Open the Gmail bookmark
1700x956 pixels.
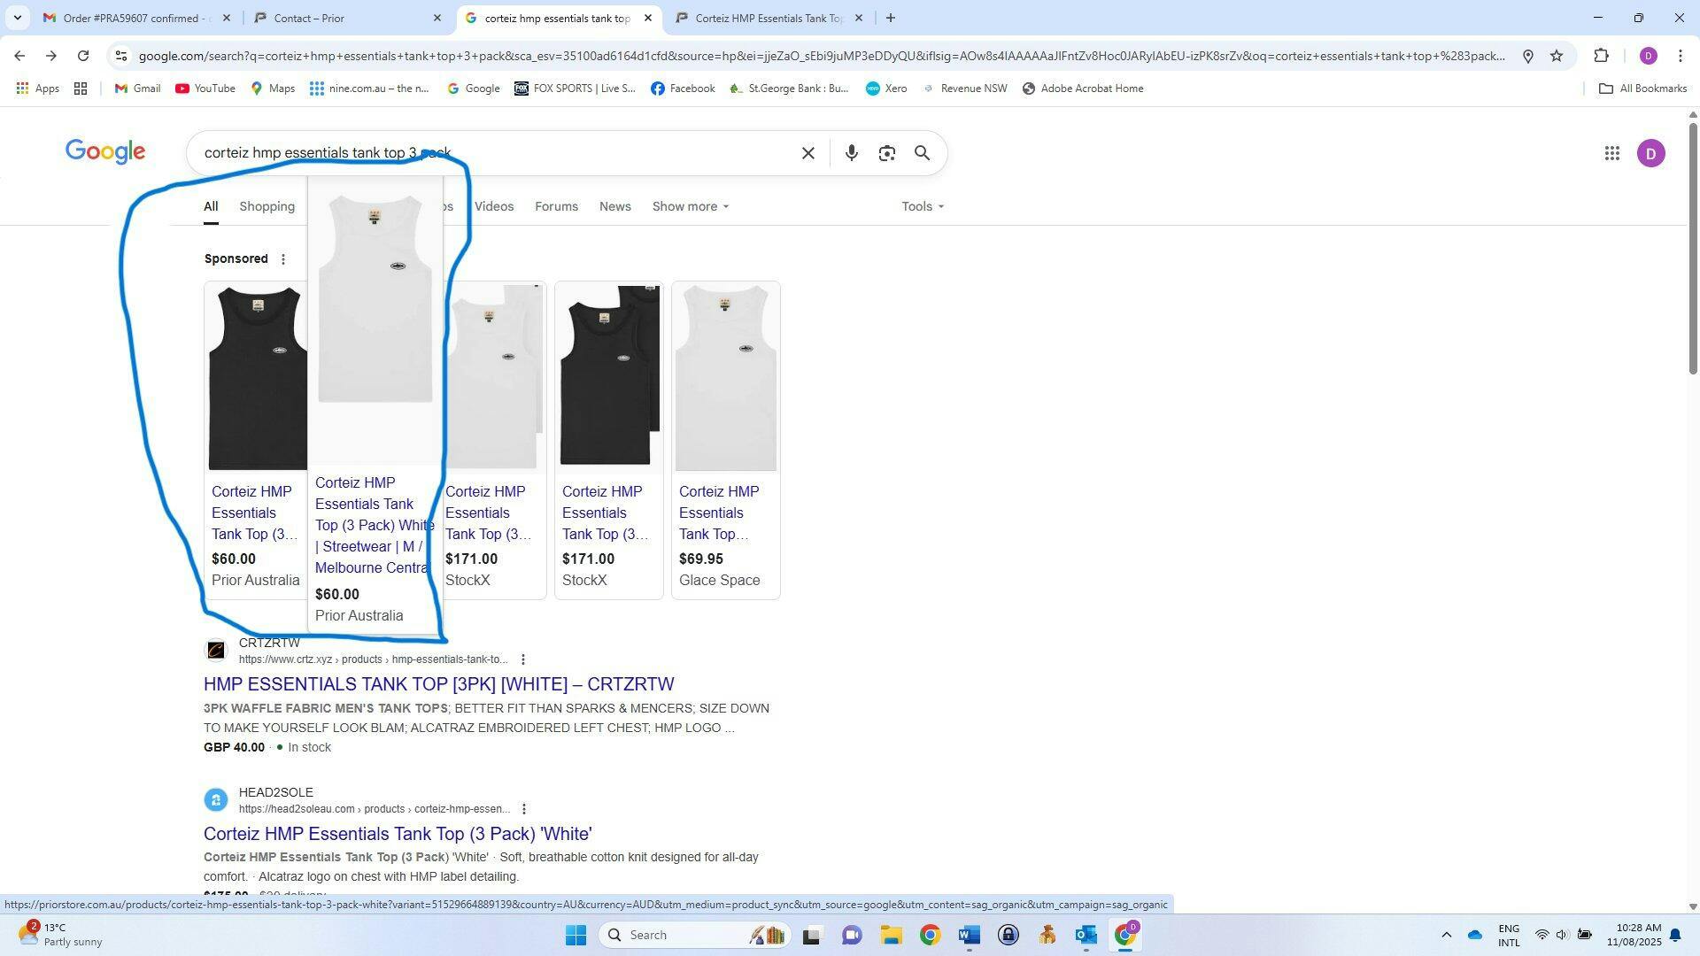coord(137,89)
